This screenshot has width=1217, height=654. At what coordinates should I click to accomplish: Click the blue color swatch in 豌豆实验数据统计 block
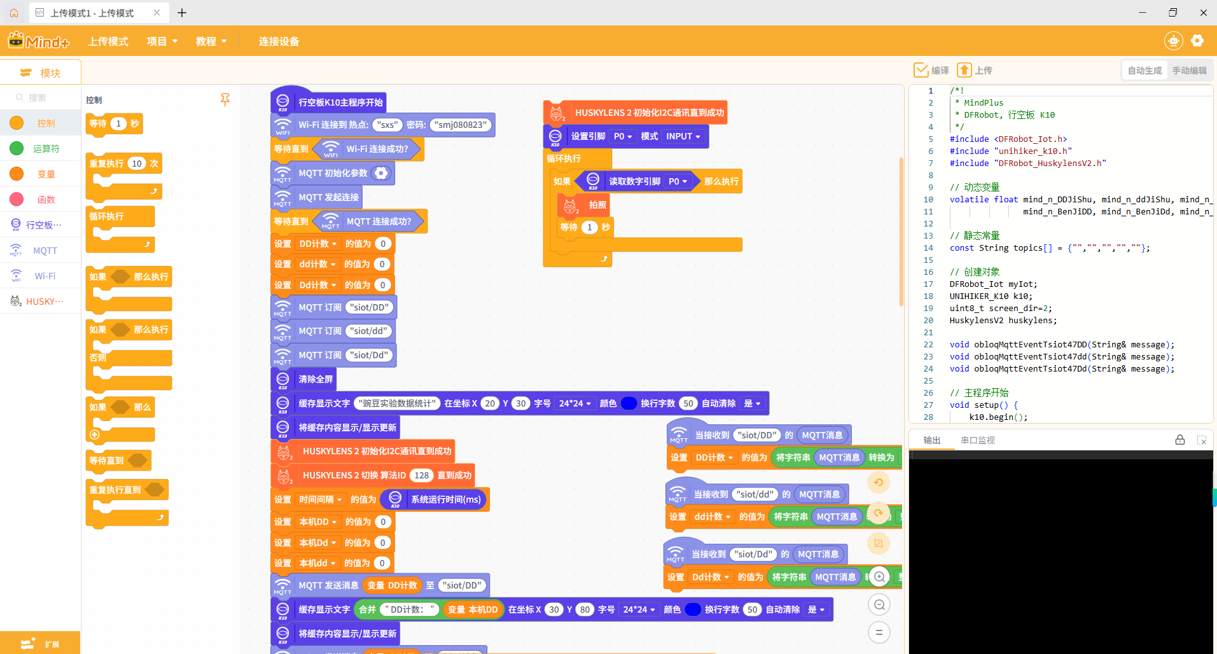(629, 403)
